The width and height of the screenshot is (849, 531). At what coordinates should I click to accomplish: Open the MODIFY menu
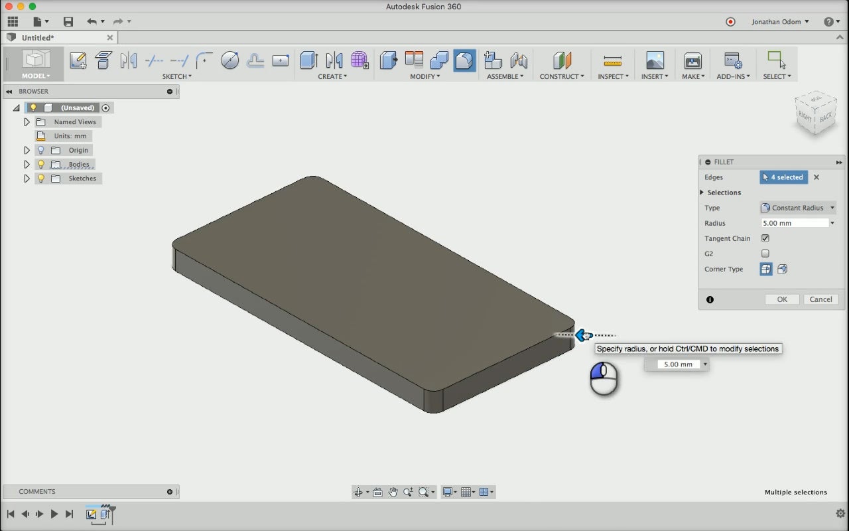point(424,76)
